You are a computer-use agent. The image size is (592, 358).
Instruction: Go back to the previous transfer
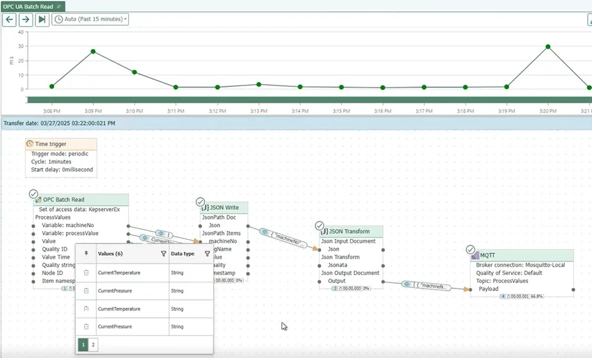[x=10, y=19]
